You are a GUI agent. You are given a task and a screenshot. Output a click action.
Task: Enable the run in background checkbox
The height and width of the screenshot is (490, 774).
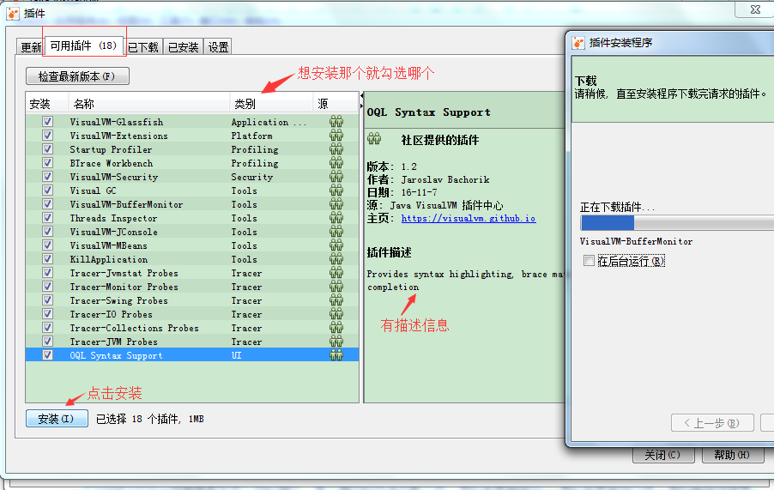click(x=589, y=261)
